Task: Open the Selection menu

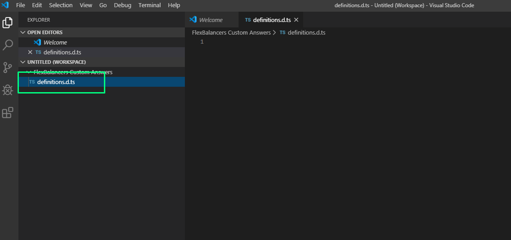Action: pos(61,5)
